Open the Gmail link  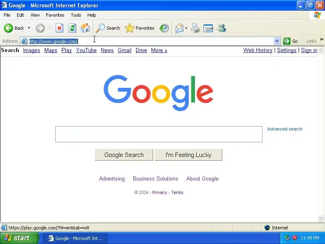click(125, 50)
